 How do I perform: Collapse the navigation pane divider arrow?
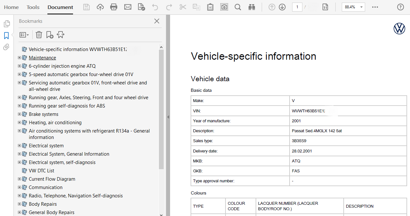pyautogui.click(x=168, y=117)
